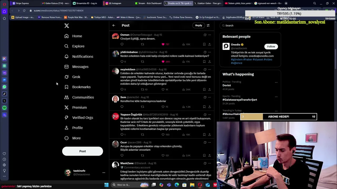Open #GalatasaraayTransferŞart trend
Image resolution: width=337 pixels, height=189 pixels.
pos(240,100)
